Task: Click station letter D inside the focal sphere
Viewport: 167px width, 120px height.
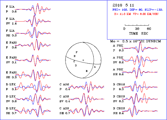Action: pos(76,66)
